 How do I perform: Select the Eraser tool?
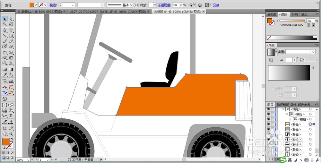11,47
